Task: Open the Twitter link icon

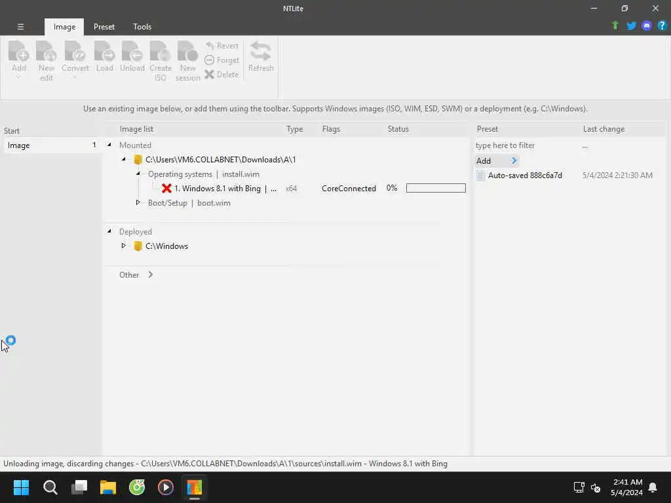Action: point(631,26)
